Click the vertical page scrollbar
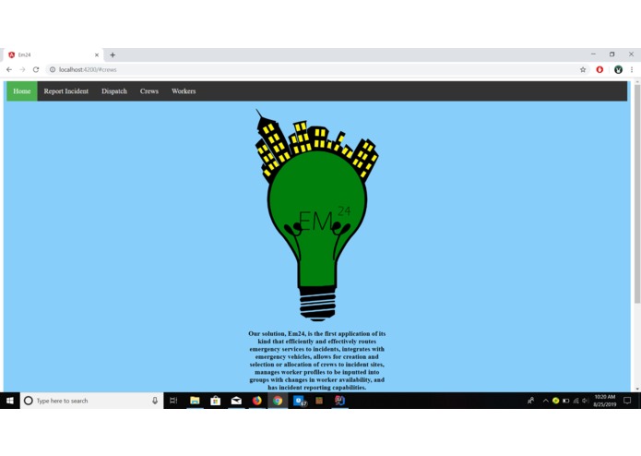641x456 pixels. [x=637, y=194]
